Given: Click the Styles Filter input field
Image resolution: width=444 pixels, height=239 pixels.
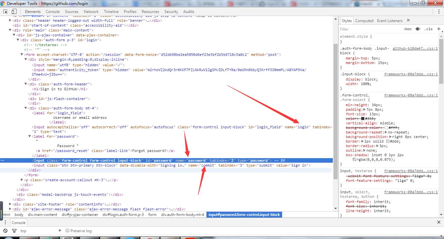Looking at the screenshot, I should (370, 29).
